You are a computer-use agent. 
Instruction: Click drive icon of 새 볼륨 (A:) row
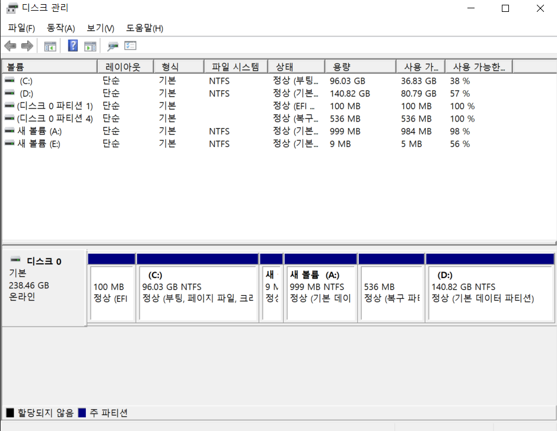[10, 131]
